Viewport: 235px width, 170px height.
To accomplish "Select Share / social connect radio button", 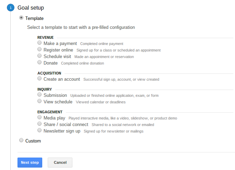I will [39, 124].
